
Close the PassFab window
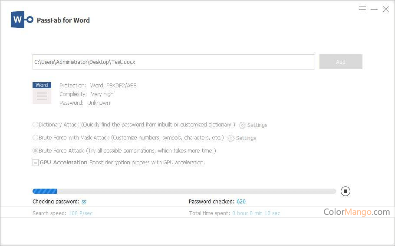[x=385, y=9]
